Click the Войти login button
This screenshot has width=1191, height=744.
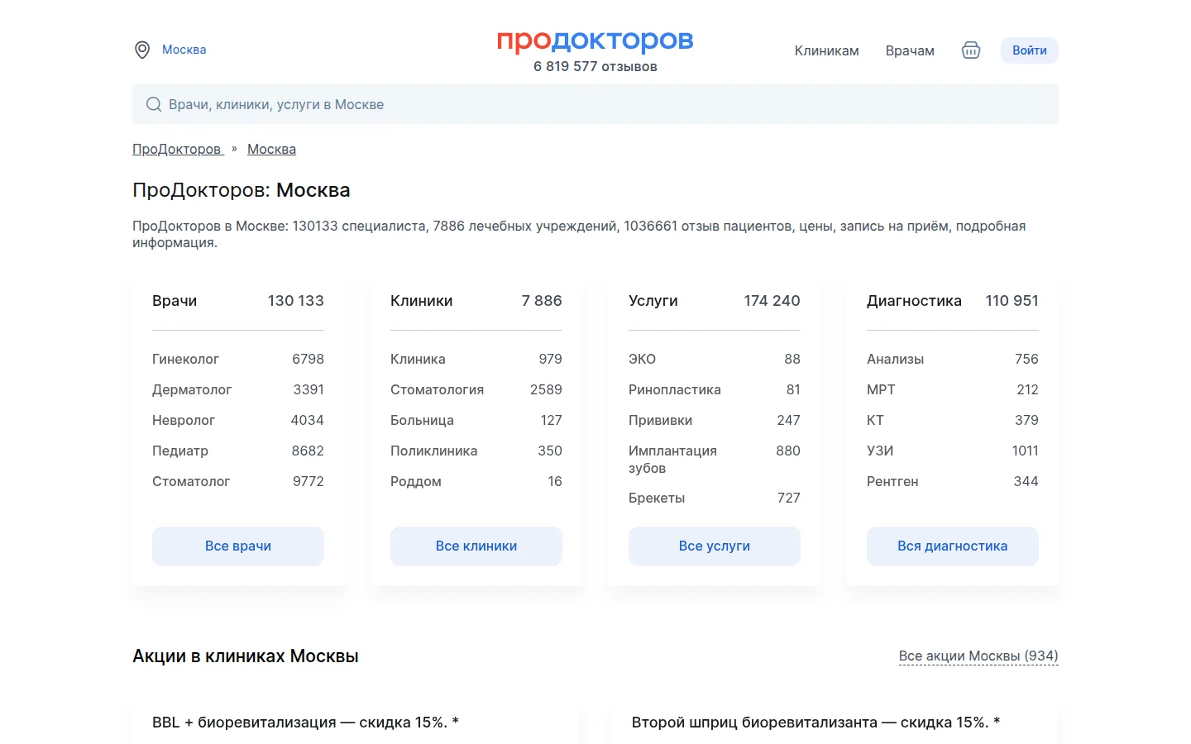coord(1030,50)
